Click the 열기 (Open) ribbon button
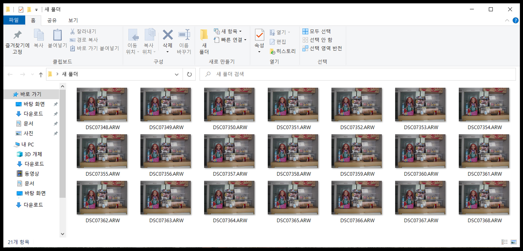This screenshot has width=523, height=251. click(x=280, y=32)
